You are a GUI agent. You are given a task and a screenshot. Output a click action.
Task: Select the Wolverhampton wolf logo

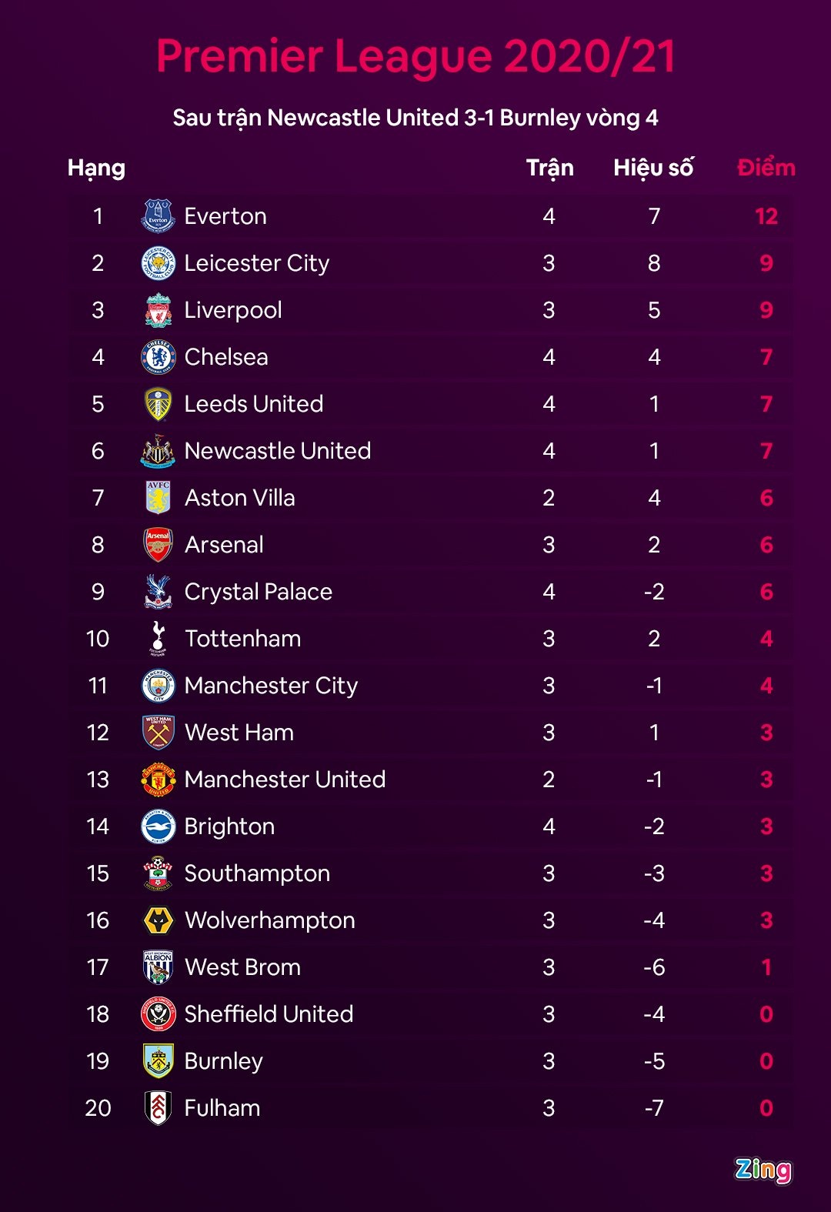coord(158,920)
